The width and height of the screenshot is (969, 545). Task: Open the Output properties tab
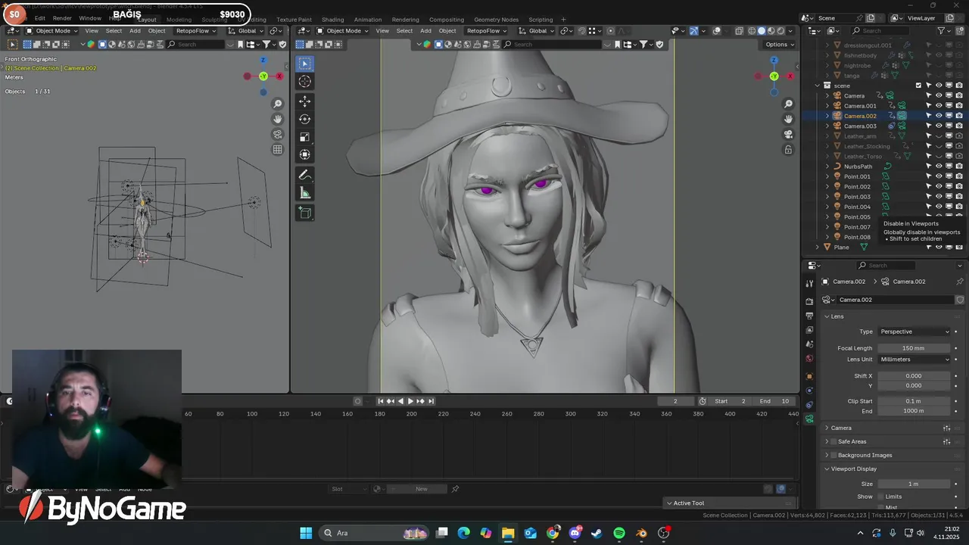(x=809, y=316)
